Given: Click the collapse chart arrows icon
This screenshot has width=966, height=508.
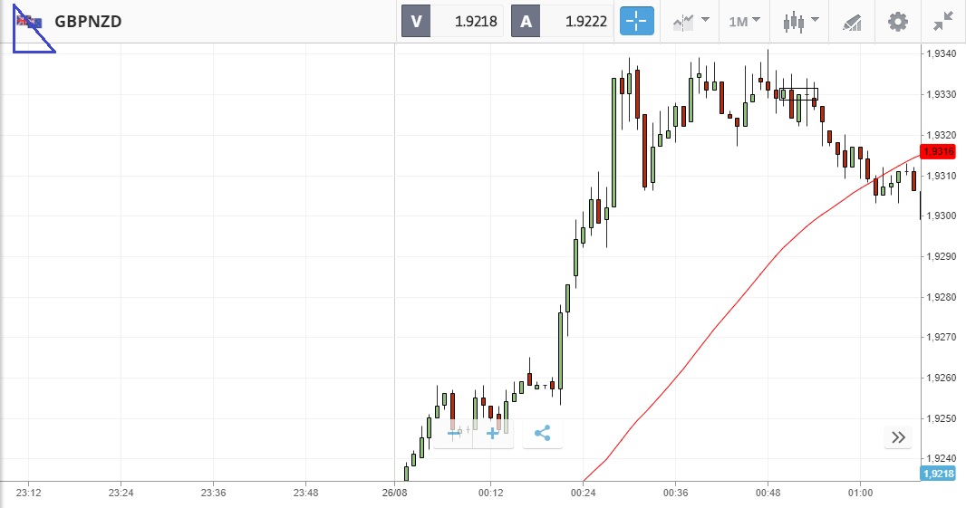Looking at the screenshot, I should (943, 21).
